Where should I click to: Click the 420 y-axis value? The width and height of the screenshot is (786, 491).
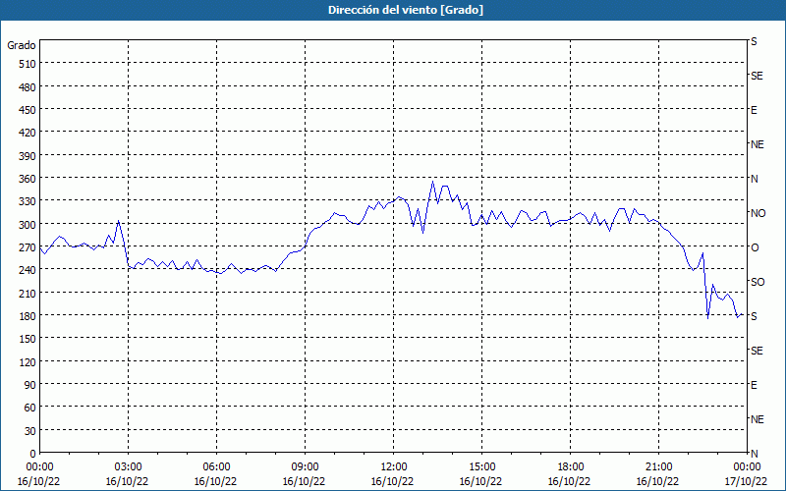coord(28,133)
